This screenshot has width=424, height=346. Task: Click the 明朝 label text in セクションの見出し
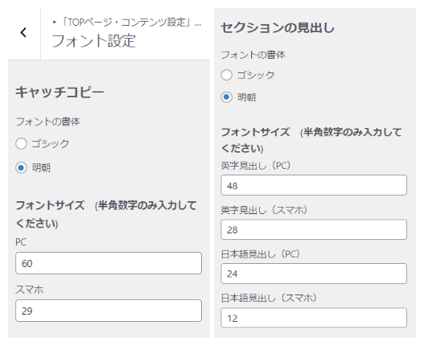(x=247, y=97)
